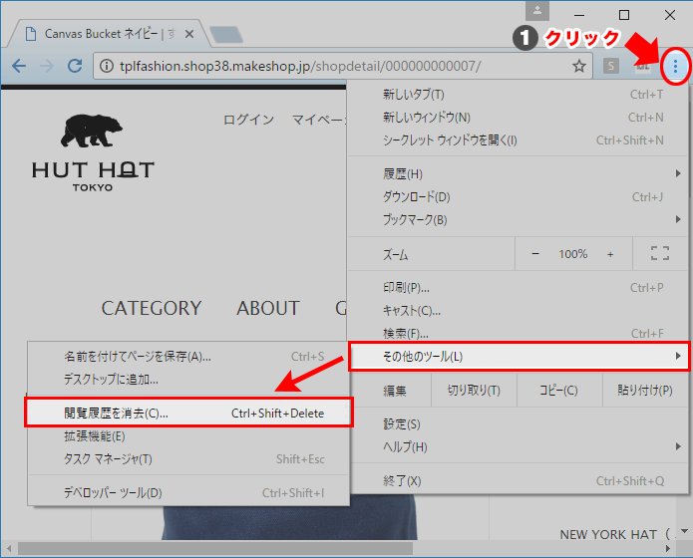
Task: Open 拡張機能(E) submenu item
Action: [x=188, y=436]
